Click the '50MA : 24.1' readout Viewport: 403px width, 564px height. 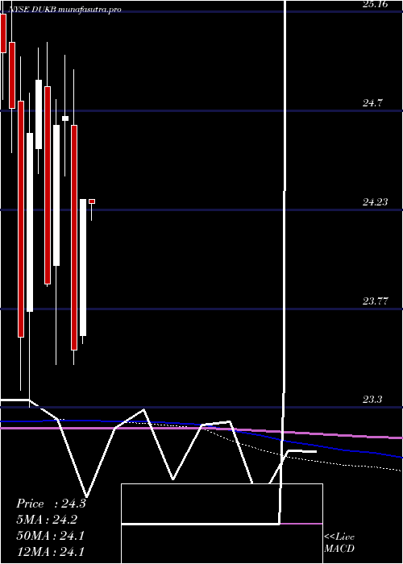[x=50, y=536]
